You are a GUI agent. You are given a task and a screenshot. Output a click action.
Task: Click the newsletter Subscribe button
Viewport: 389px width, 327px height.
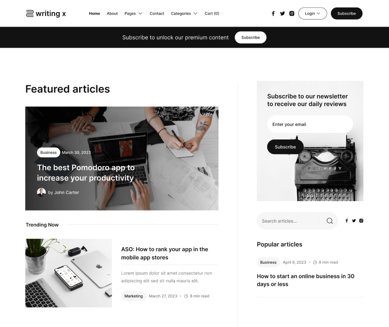285,147
